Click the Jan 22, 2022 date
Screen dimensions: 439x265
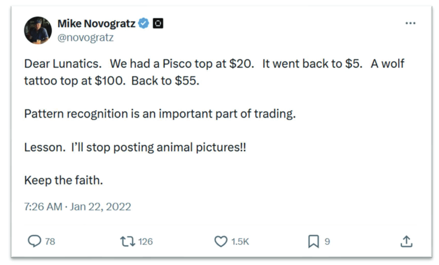click(x=101, y=207)
